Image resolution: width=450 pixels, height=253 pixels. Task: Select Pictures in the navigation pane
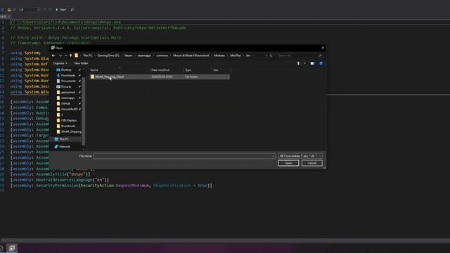[x=66, y=86]
